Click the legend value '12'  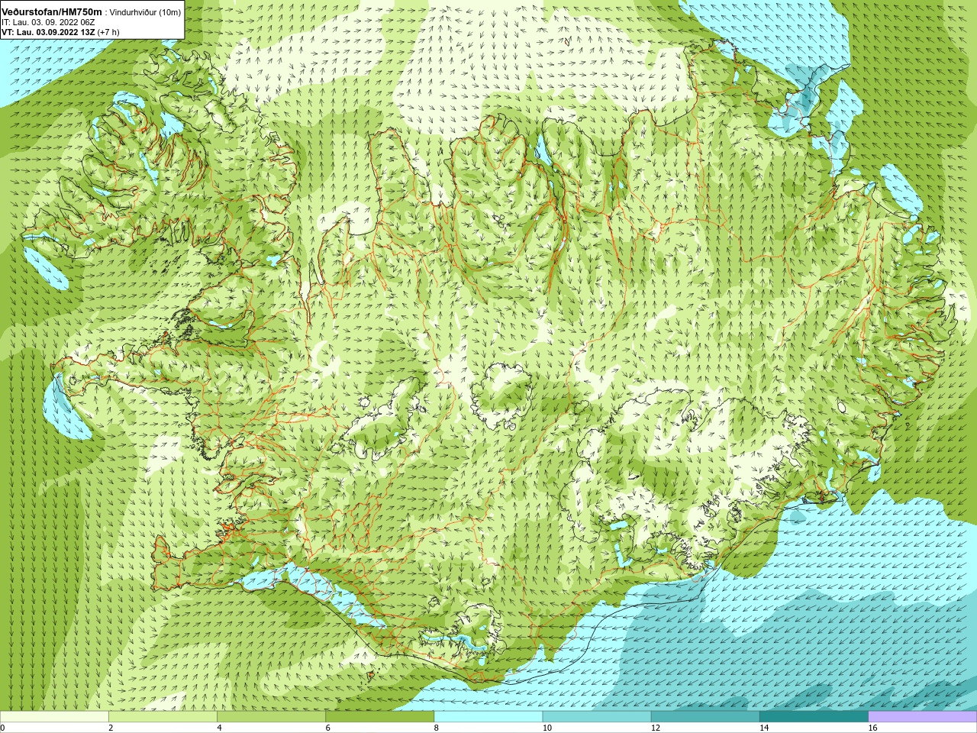click(x=655, y=728)
